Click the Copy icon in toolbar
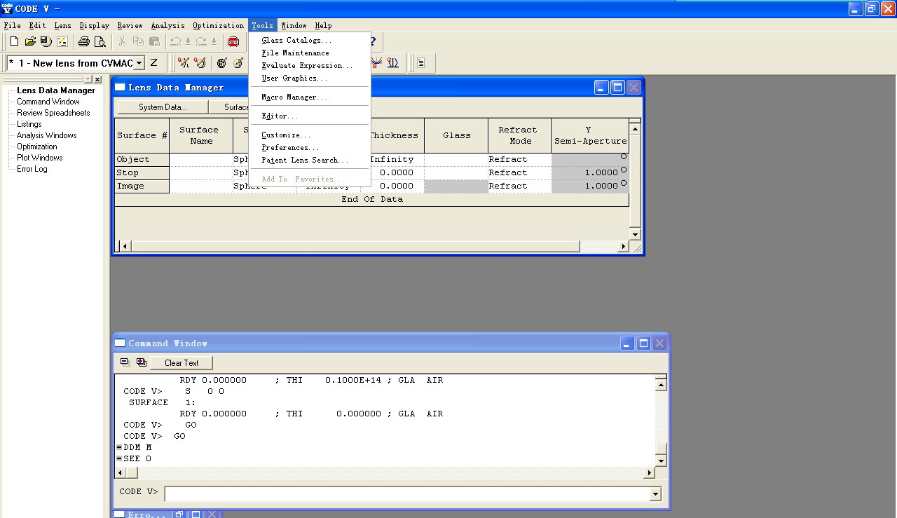This screenshot has height=518, width=897. pos(138,41)
